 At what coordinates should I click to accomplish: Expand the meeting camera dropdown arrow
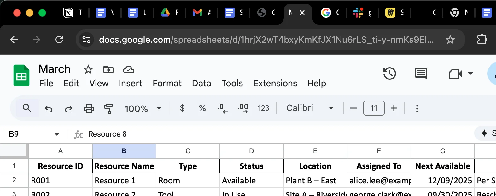click(470, 73)
